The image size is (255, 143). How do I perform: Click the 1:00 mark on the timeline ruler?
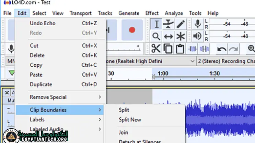(163, 74)
